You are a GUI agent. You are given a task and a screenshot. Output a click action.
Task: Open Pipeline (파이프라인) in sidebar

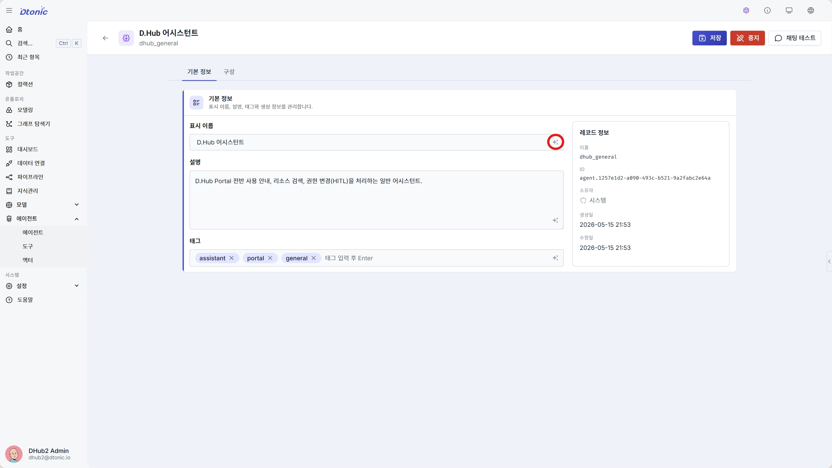pyautogui.click(x=43, y=177)
